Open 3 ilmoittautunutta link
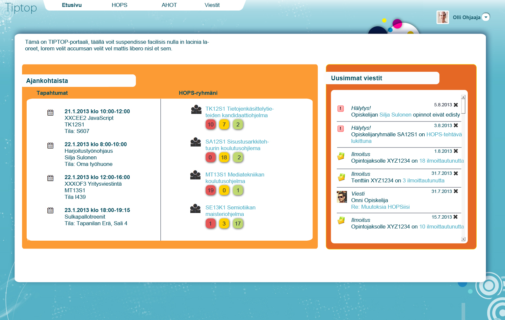This screenshot has height=320, width=505. (x=423, y=180)
